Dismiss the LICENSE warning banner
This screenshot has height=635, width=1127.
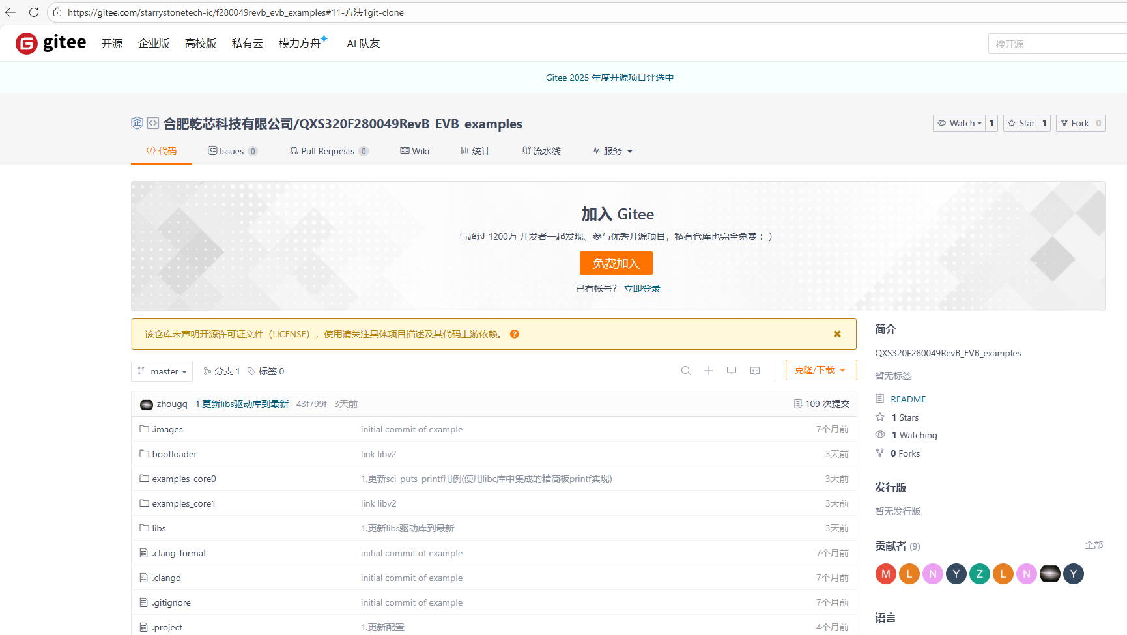pos(837,334)
